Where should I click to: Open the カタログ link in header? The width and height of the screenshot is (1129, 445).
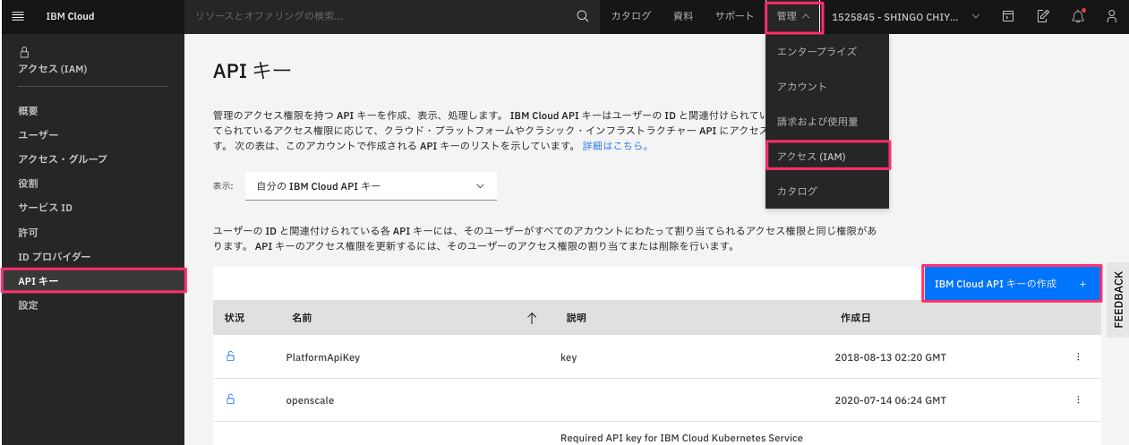point(630,16)
